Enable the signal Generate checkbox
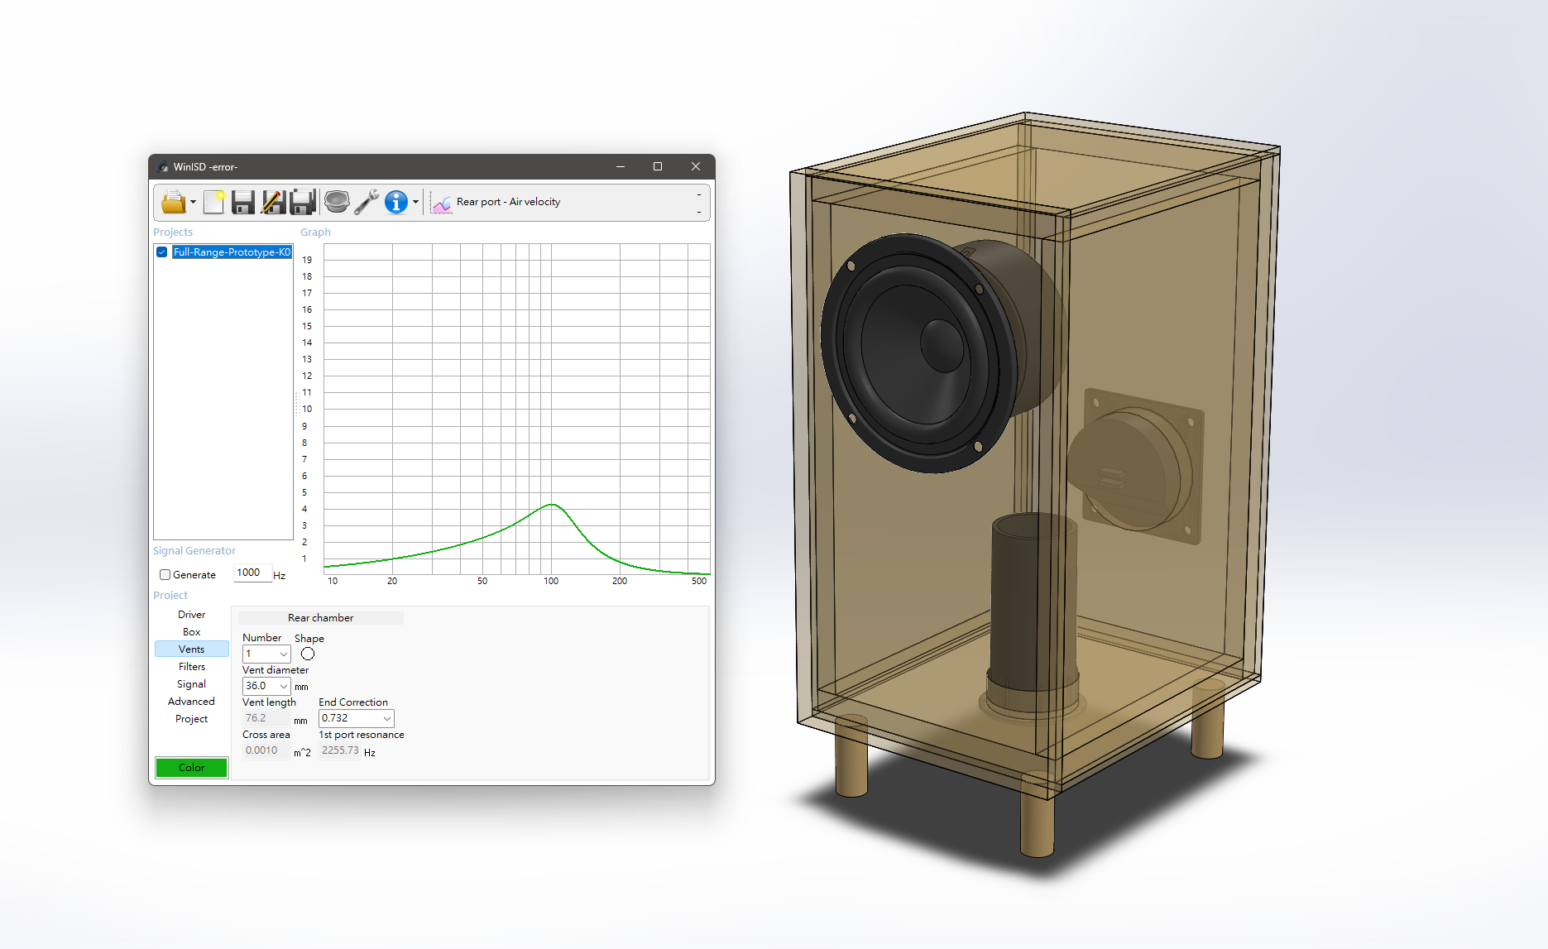Screen dimensions: 1548x949 click(165, 575)
